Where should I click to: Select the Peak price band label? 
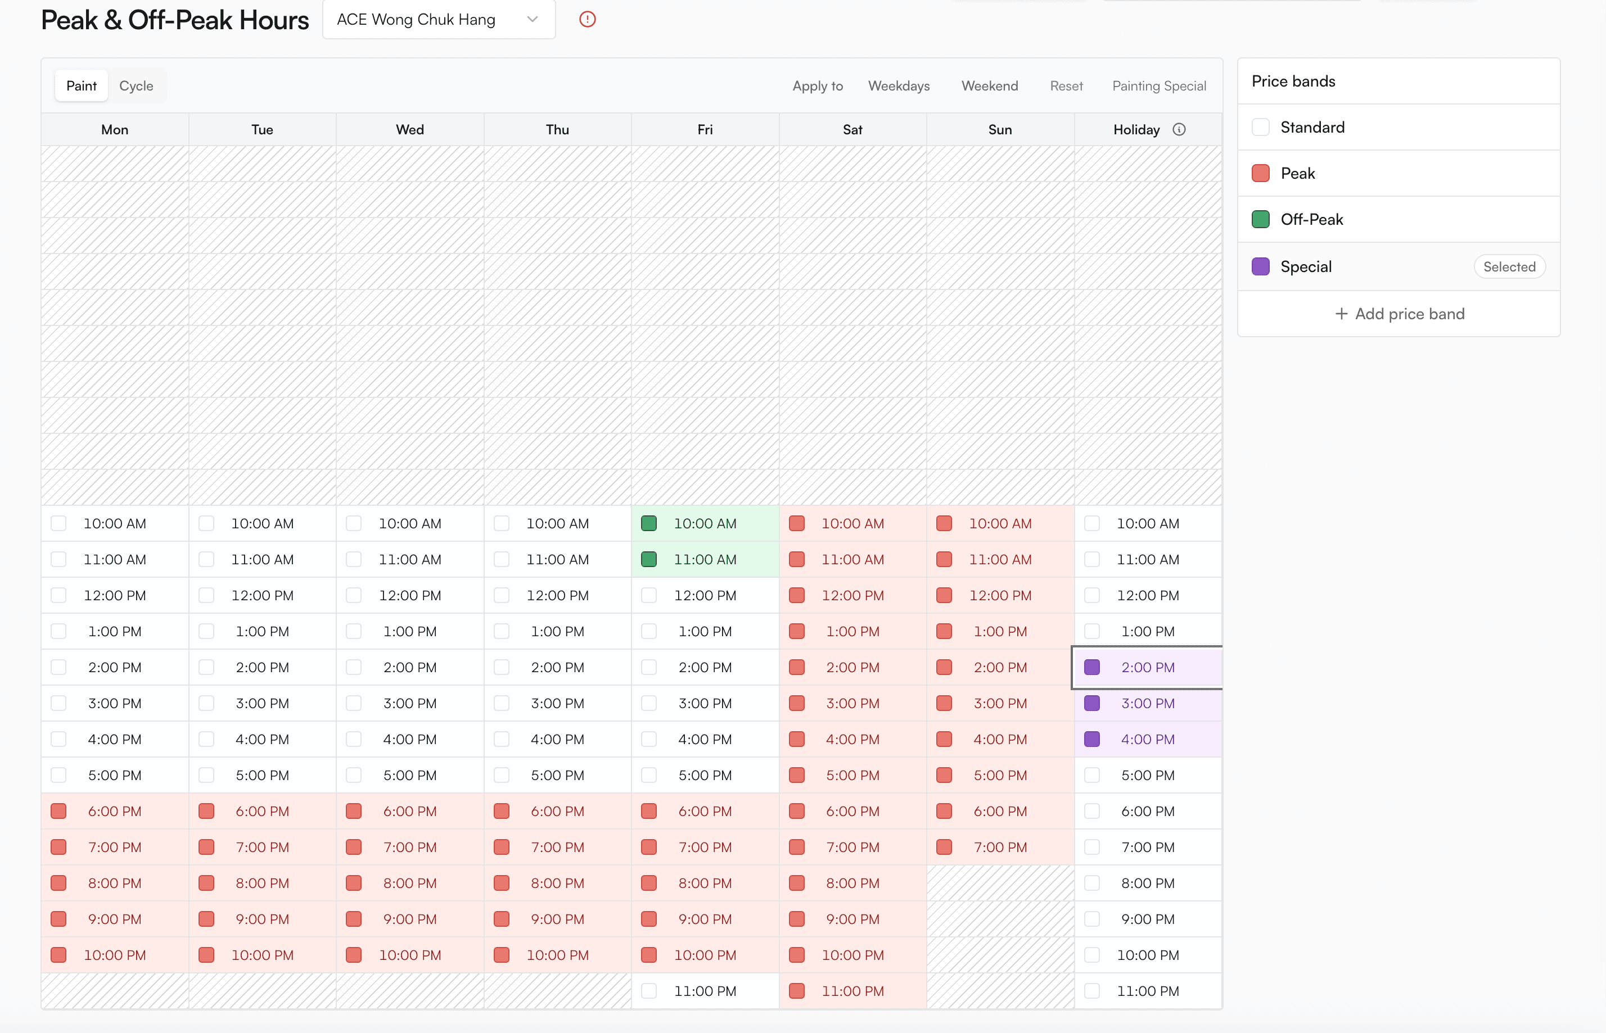[1297, 173]
